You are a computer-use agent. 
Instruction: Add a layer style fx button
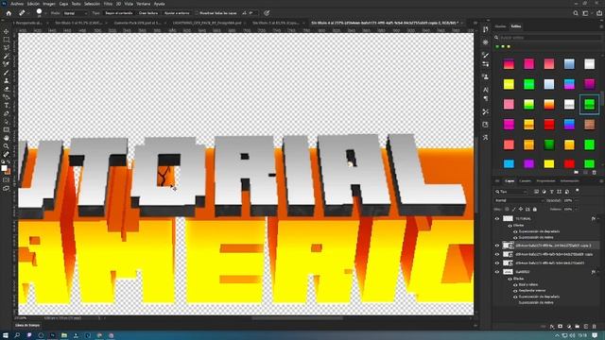[552, 327]
